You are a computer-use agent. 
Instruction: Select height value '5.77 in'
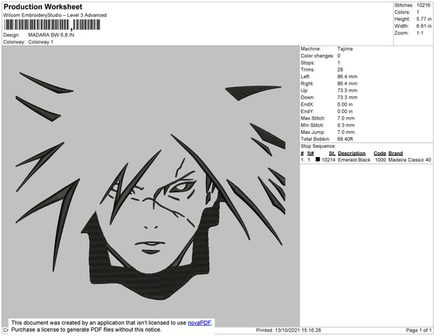click(423, 19)
